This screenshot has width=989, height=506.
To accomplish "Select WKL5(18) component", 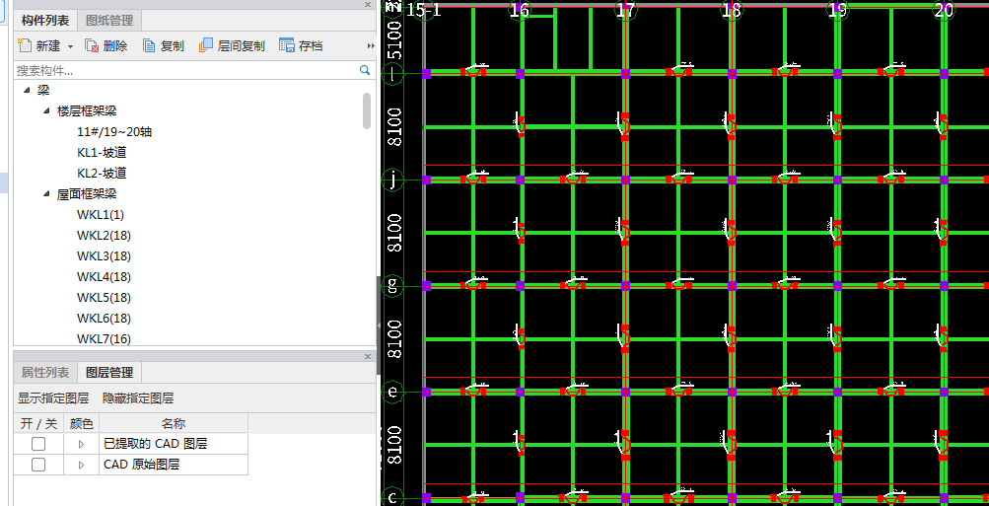I will click(x=105, y=297).
